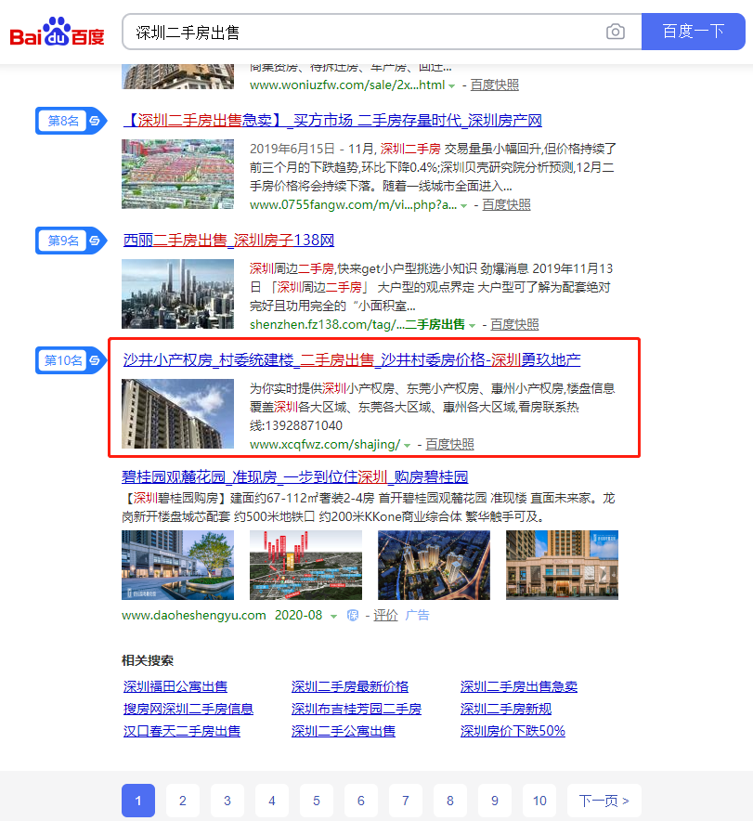The width and height of the screenshot is (753, 821).
Task: Click the www.xcqfwz.com/shajing/ URL
Action: tap(325, 445)
